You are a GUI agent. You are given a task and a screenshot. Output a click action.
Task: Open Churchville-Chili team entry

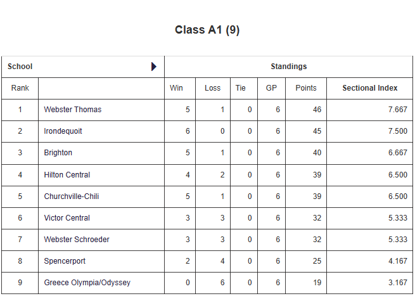[x=72, y=196]
